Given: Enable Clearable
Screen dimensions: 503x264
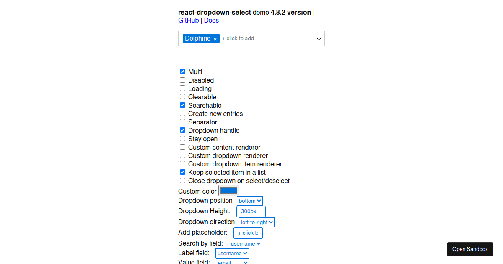Looking at the screenshot, I should coord(182,96).
